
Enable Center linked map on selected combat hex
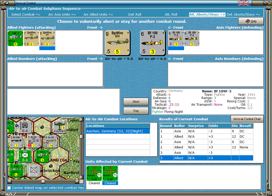[9, 188]
